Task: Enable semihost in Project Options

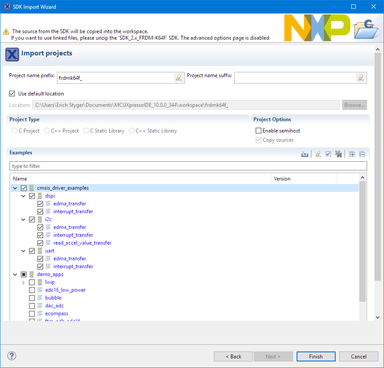Action: pos(258,130)
